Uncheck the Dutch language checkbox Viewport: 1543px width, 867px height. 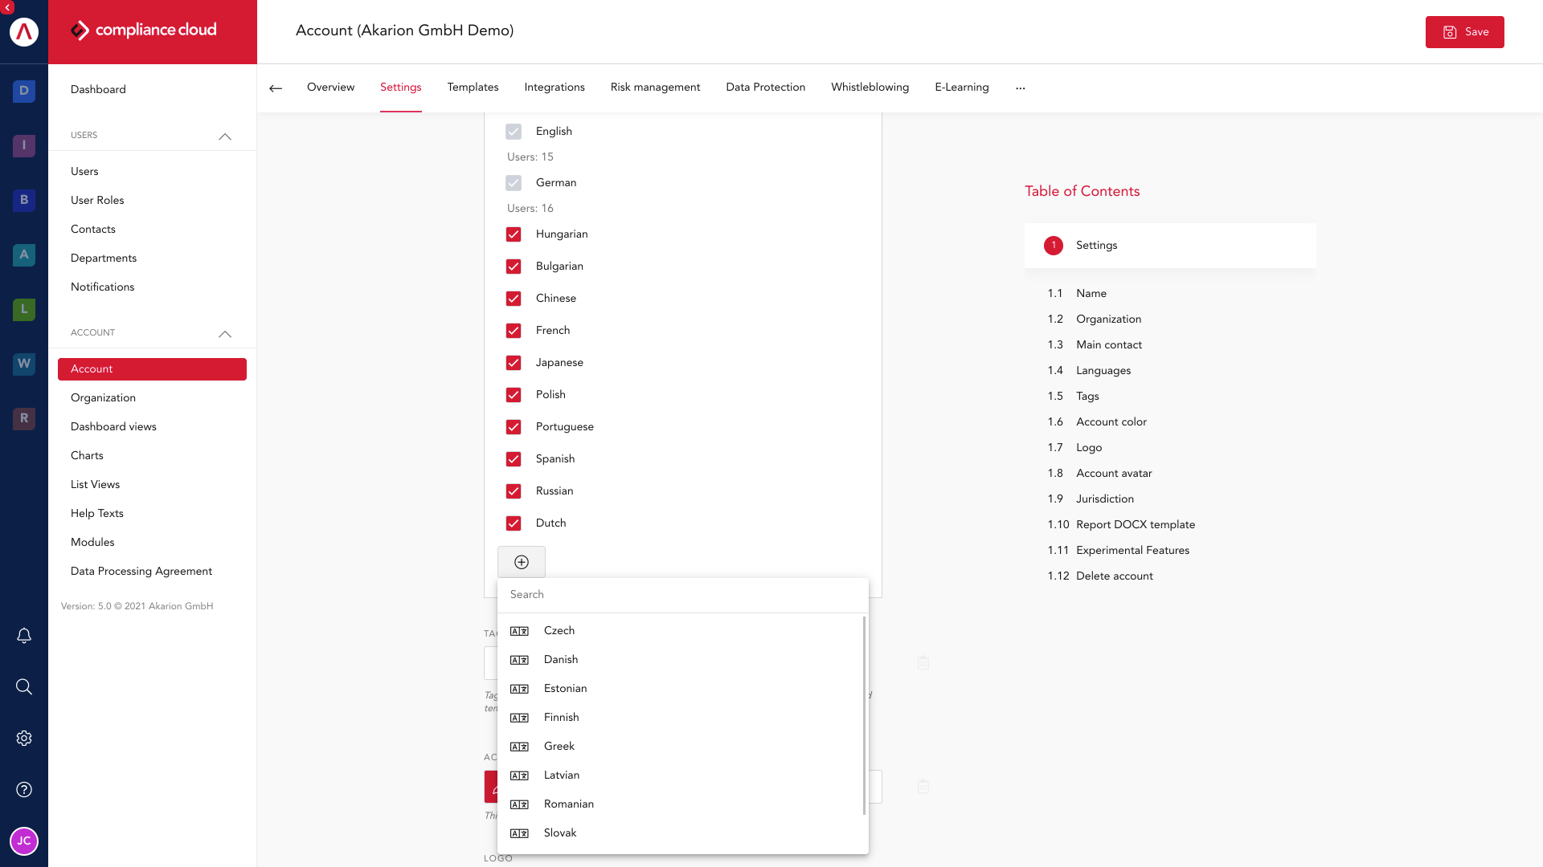pyautogui.click(x=514, y=523)
